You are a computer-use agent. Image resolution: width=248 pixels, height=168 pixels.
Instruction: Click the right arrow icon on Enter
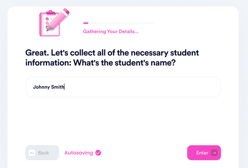(214, 153)
